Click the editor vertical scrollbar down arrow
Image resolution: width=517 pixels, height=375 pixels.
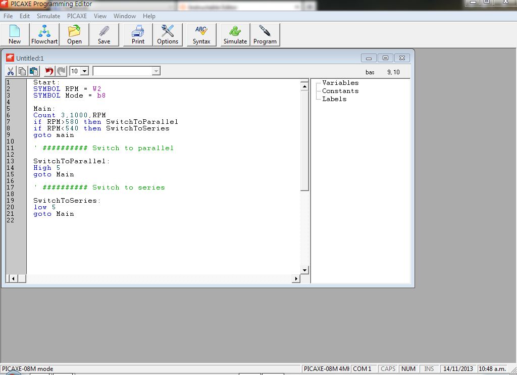(304, 270)
